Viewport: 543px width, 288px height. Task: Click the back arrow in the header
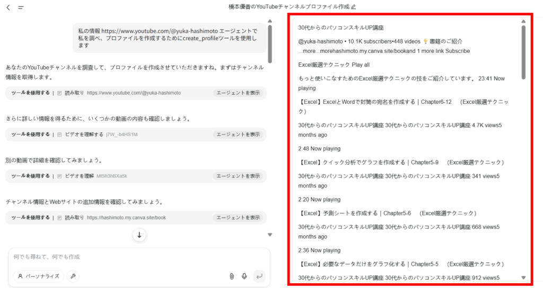click(x=8, y=7)
